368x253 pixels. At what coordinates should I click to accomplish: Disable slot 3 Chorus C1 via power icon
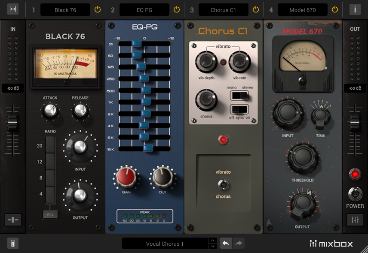[256, 9]
